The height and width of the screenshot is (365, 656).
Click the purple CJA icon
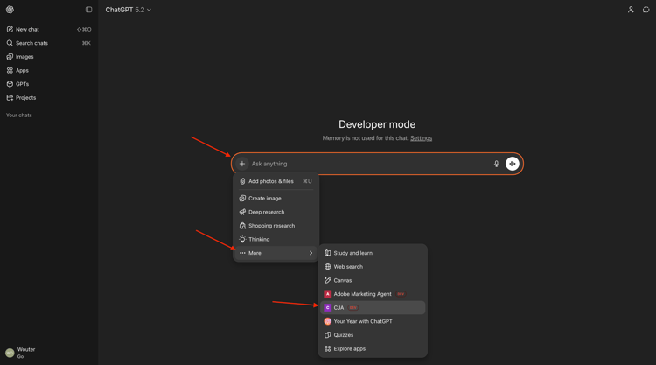click(328, 307)
